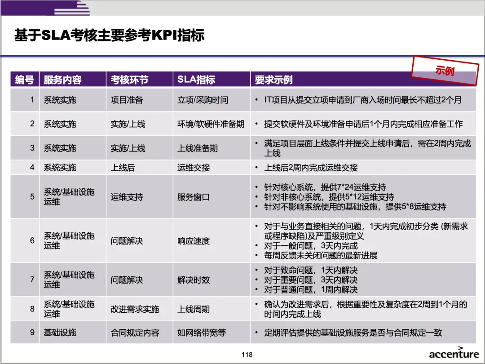Click text 针对非核心系统，提供5*12运维支持
The image size is (485, 364).
(x=329, y=197)
